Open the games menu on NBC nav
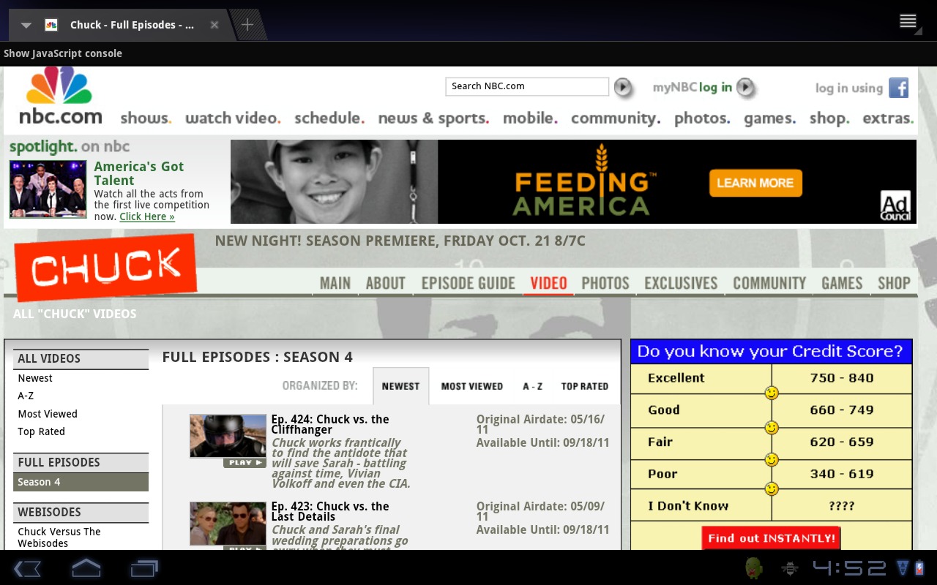The height and width of the screenshot is (585, 937). (x=770, y=118)
